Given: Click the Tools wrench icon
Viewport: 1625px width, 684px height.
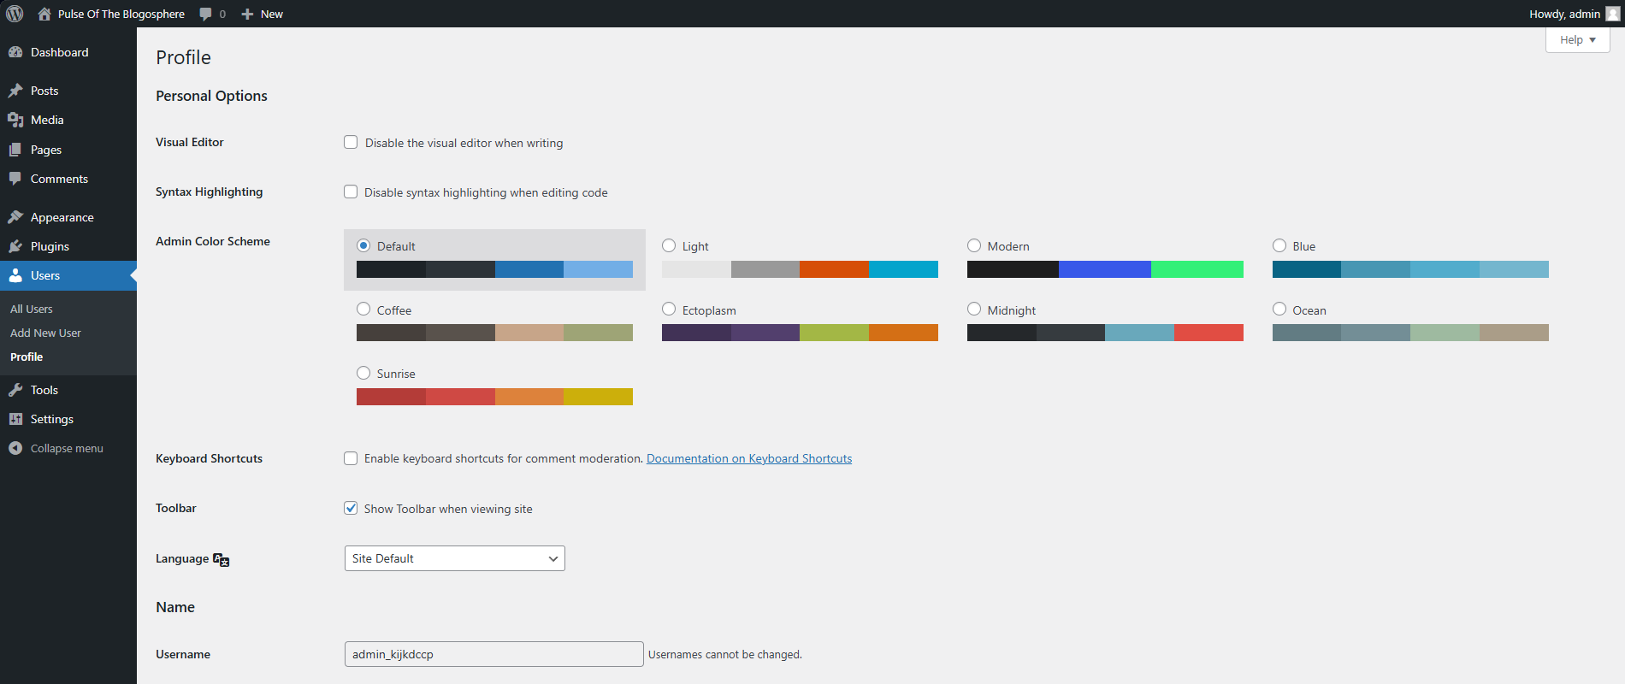Looking at the screenshot, I should pos(15,390).
